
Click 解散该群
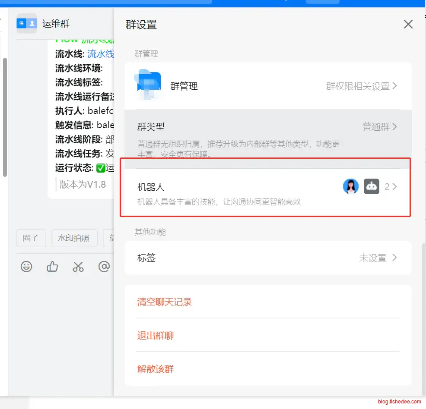pyautogui.click(x=156, y=369)
